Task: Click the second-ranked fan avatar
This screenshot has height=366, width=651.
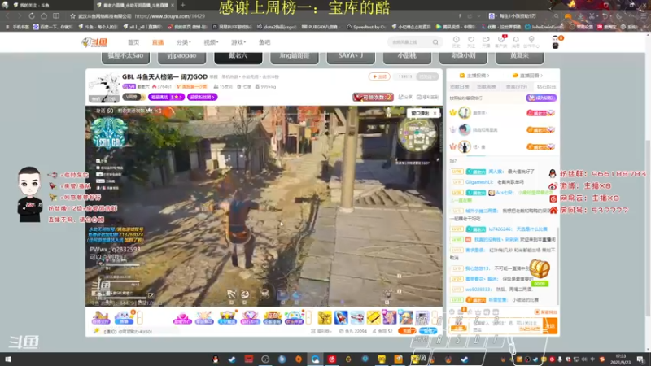Action: [x=464, y=130]
